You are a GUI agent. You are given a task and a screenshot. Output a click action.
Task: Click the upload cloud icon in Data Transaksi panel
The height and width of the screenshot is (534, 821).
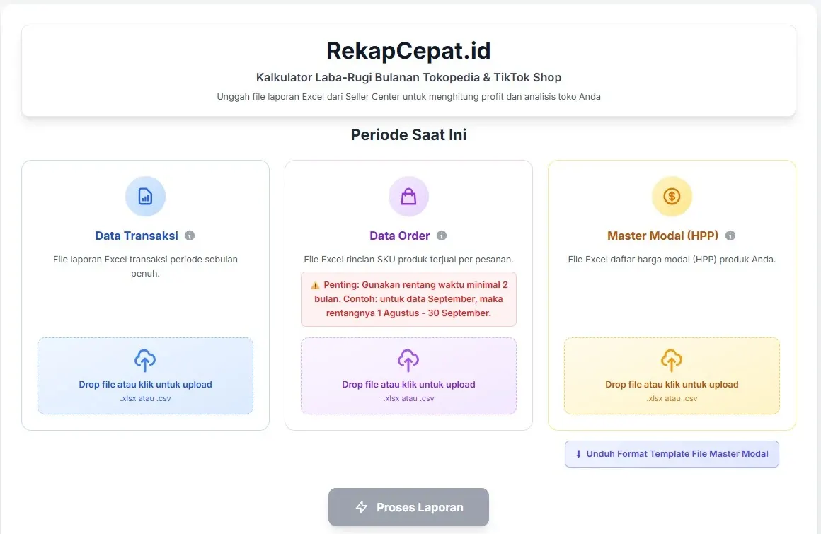point(145,361)
